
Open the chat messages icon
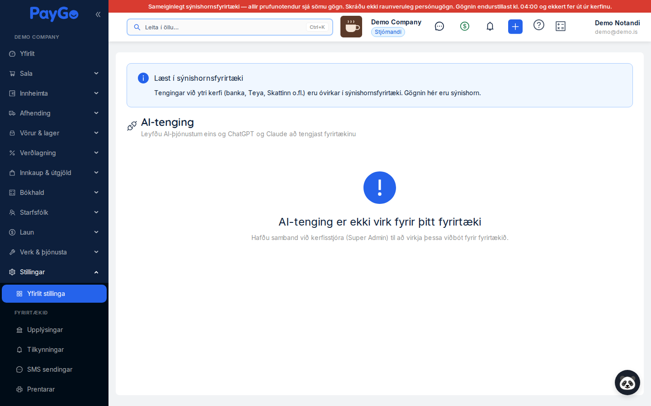439,26
